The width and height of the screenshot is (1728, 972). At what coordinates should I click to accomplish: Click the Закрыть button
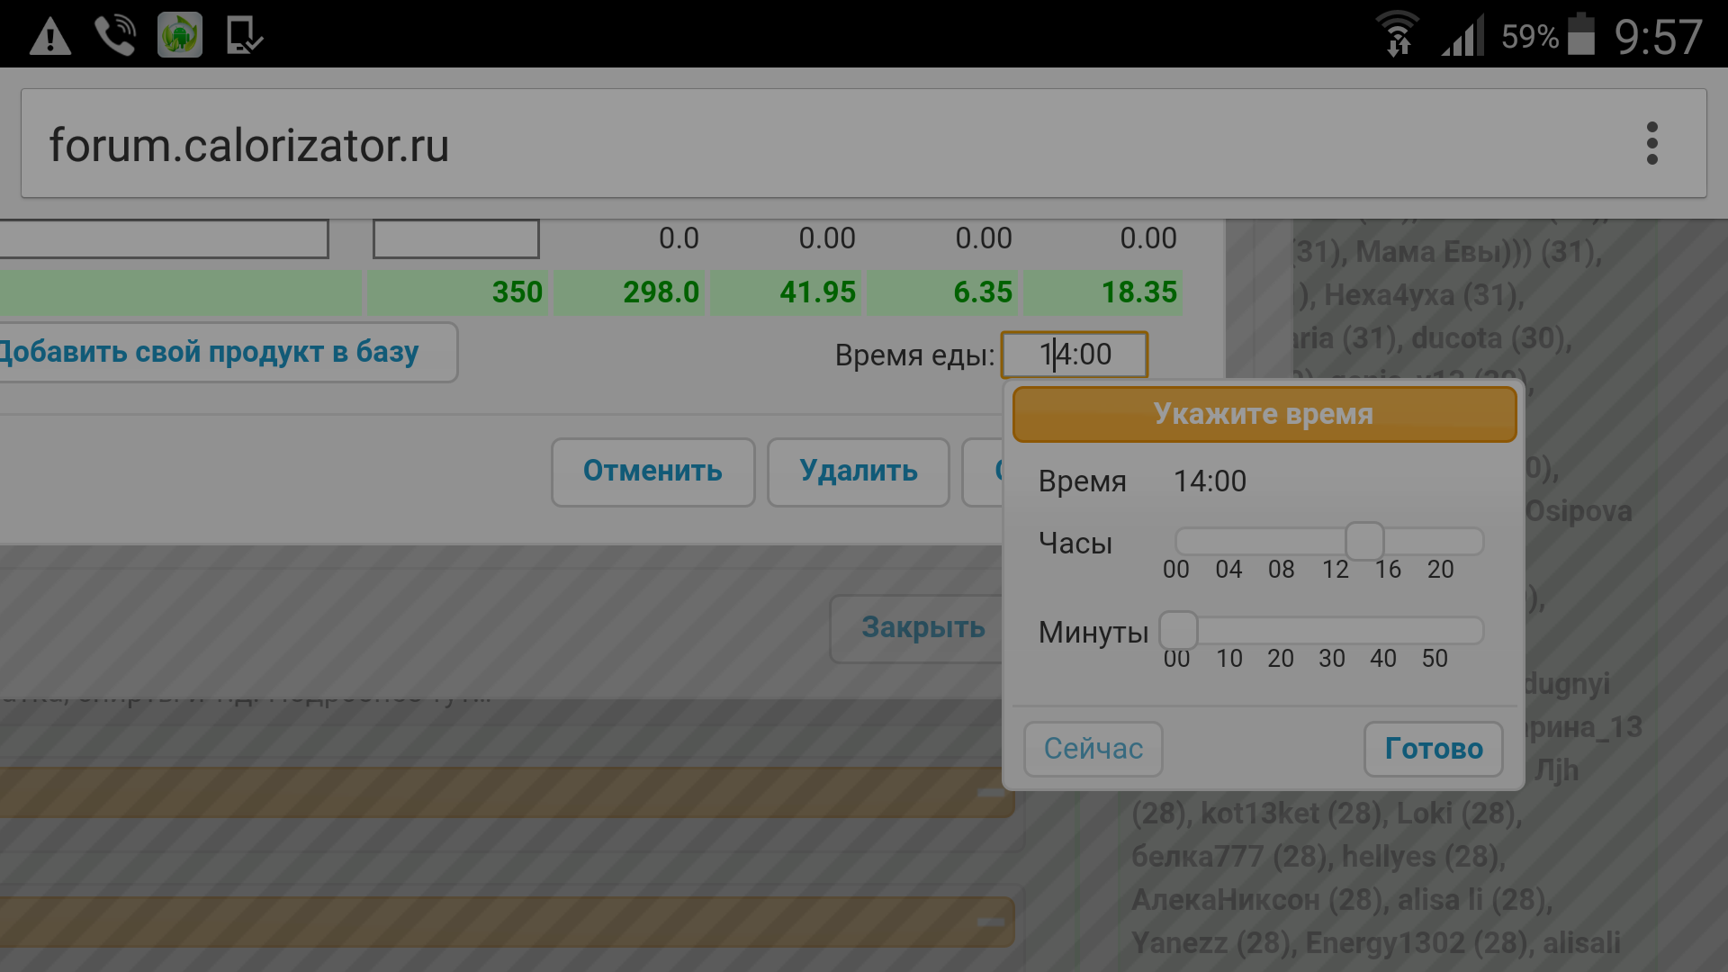[922, 628]
